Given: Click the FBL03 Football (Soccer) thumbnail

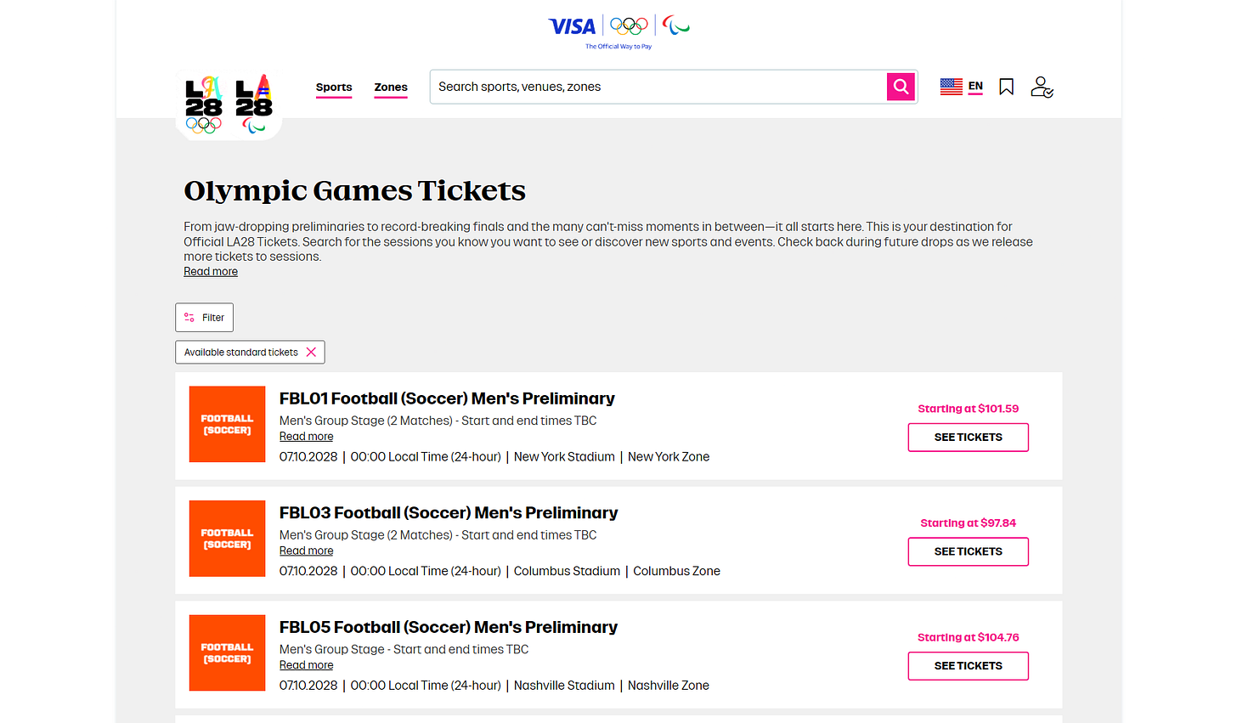Looking at the screenshot, I should click(x=227, y=539).
